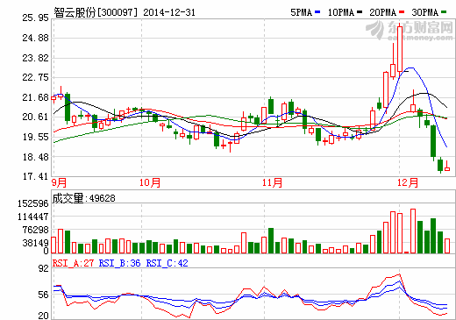The width and height of the screenshot is (456, 320).
Task: Click the 25.95 price axis label
Action: [x=35, y=18]
